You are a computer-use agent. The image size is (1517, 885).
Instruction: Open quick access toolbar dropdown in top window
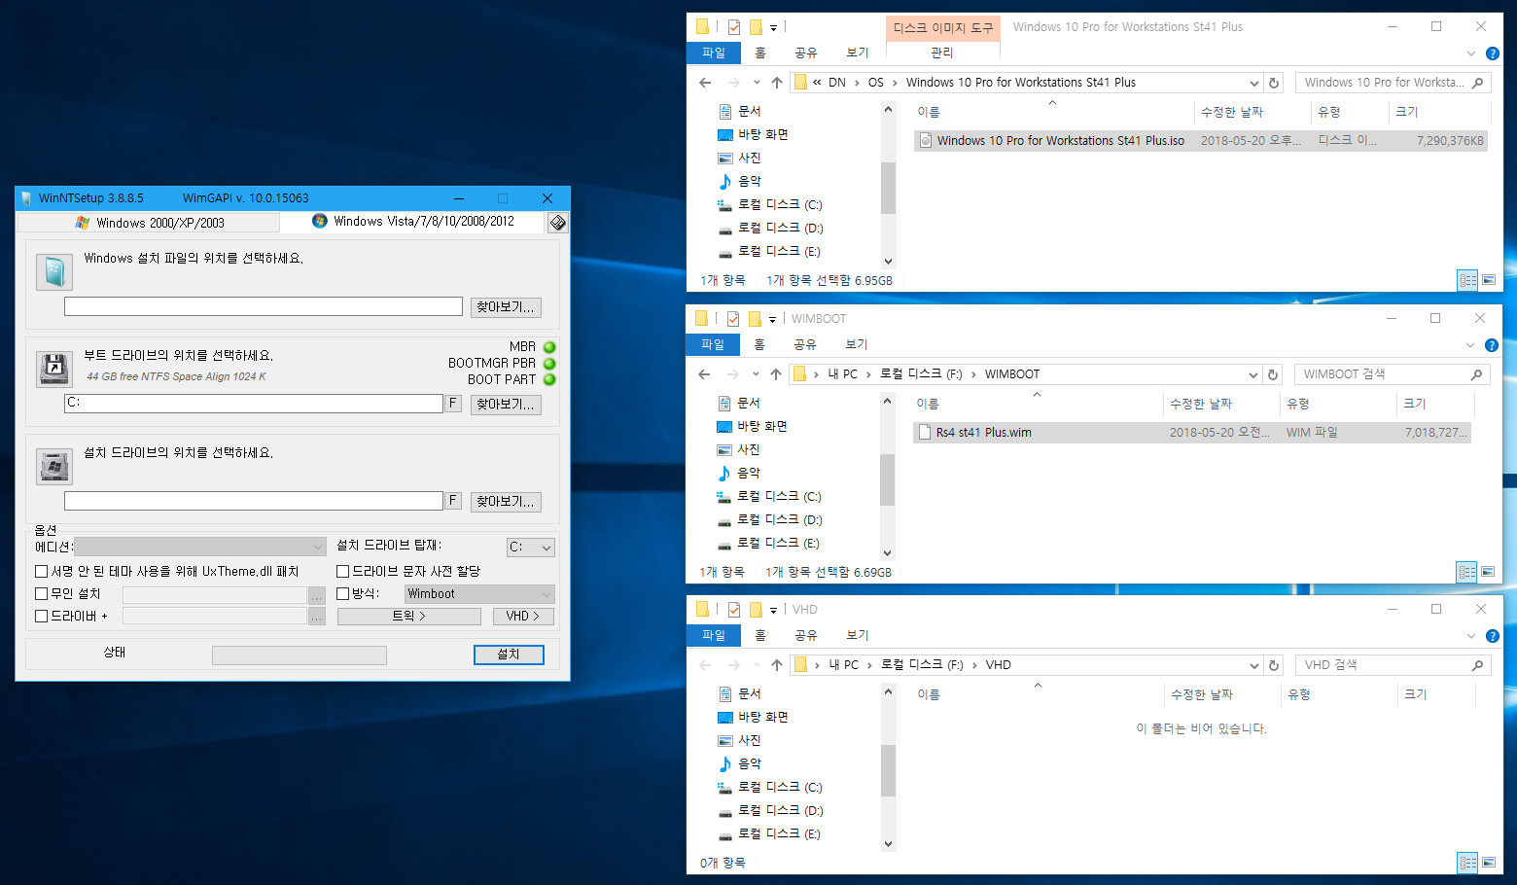tap(774, 28)
